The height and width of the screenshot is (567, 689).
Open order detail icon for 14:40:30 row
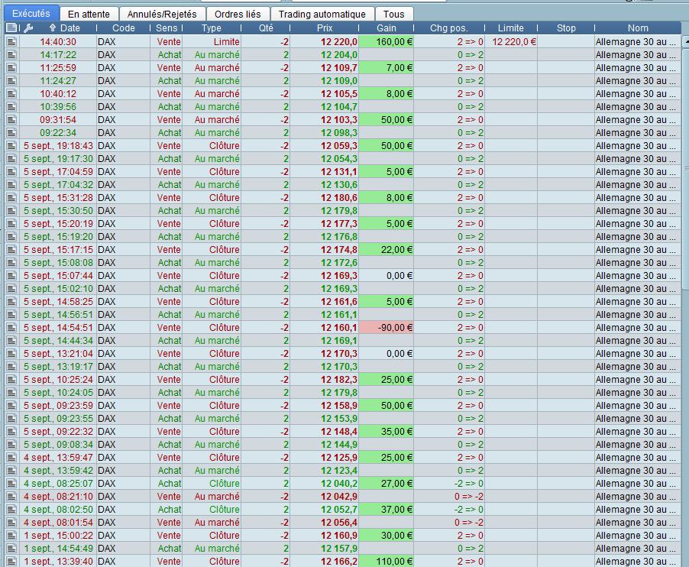[12, 42]
